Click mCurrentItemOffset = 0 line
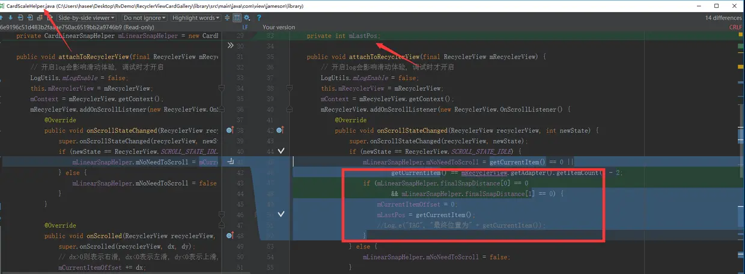745x274 pixels. [419, 204]
